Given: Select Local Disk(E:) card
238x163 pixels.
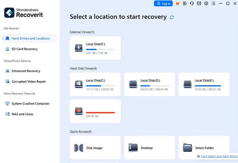Looking at the screenshot, I should pos(204,84).
